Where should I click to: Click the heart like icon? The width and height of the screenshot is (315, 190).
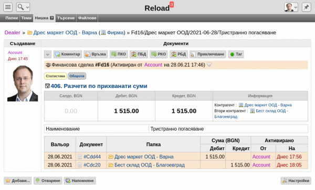(x=209, y=65)
